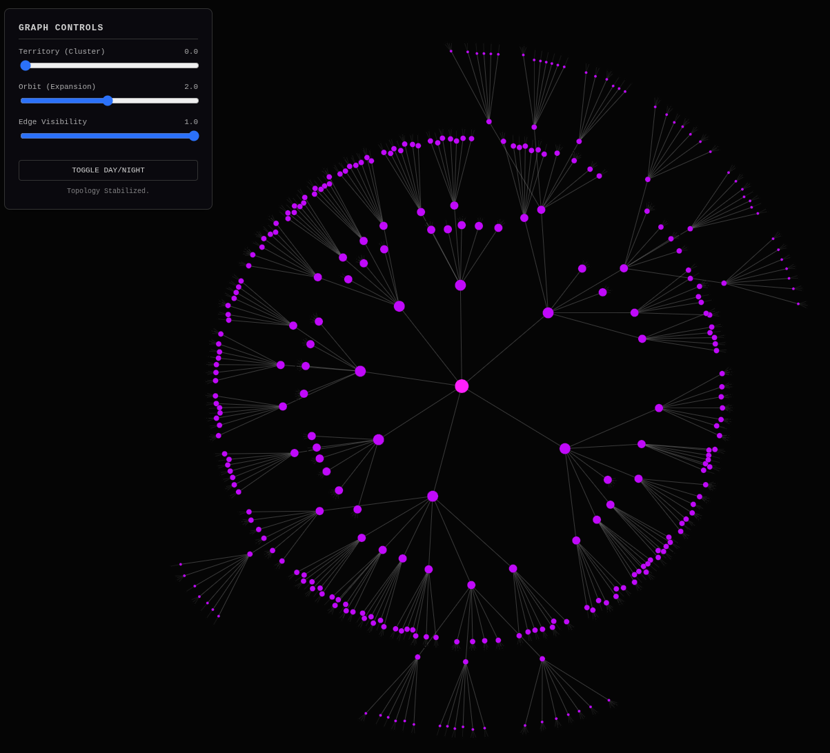The image size is (830, 753).
Task: Click the Edge Visibility slider handle
Action: coord(194,136)
